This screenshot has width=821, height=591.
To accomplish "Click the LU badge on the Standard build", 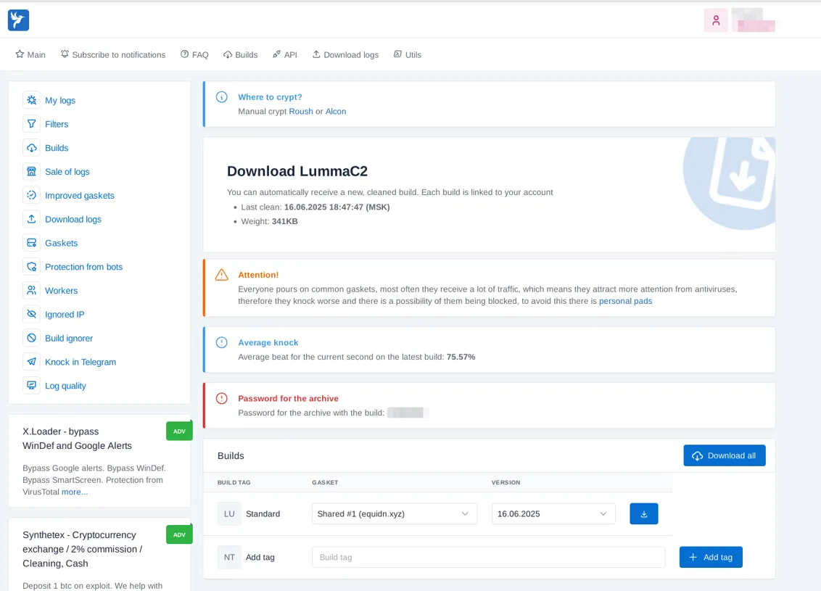I will click(x=229, y=514).
